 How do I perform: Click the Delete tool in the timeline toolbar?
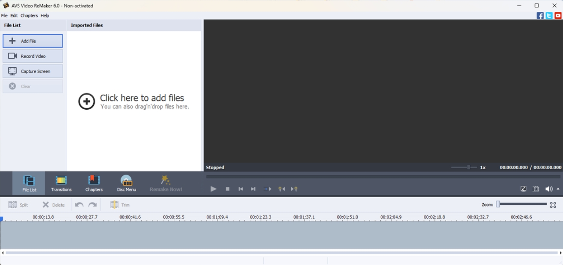53,205
